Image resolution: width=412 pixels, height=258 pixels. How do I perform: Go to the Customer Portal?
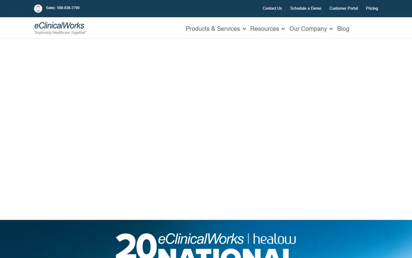(343, 8)
